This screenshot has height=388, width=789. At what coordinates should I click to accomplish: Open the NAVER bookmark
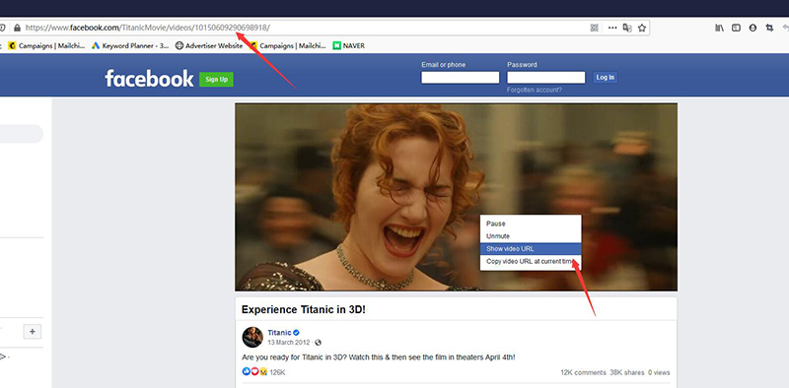coord(349,45)
